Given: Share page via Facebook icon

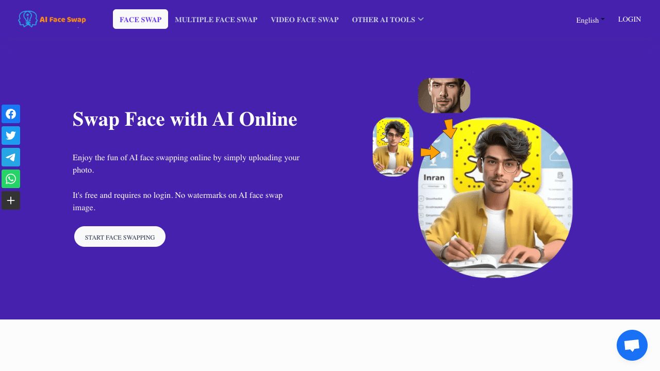Looking at the screenshot, I should 11,114.
